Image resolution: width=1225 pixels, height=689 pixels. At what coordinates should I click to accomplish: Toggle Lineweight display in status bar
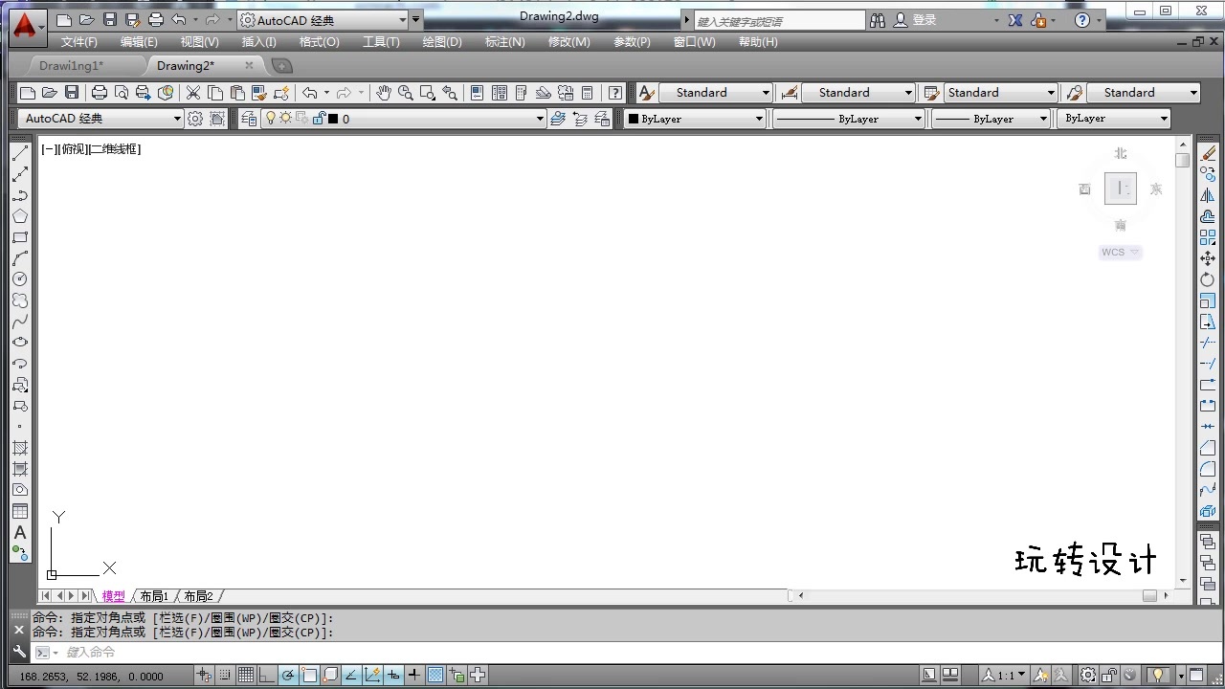414,676
